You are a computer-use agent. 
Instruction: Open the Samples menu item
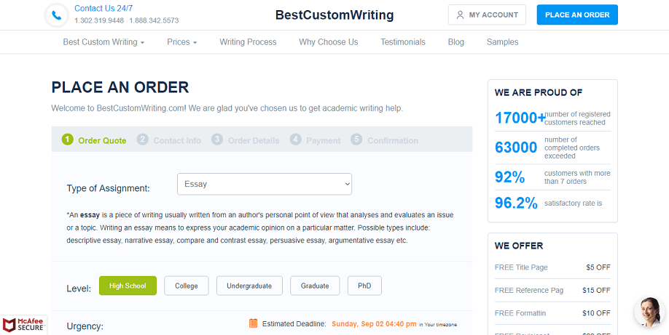pyautogui.click(x=503, y=42)
